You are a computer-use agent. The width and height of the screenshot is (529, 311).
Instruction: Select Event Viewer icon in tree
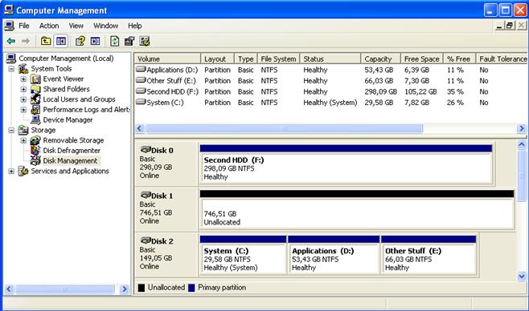[x=35, y=79]
